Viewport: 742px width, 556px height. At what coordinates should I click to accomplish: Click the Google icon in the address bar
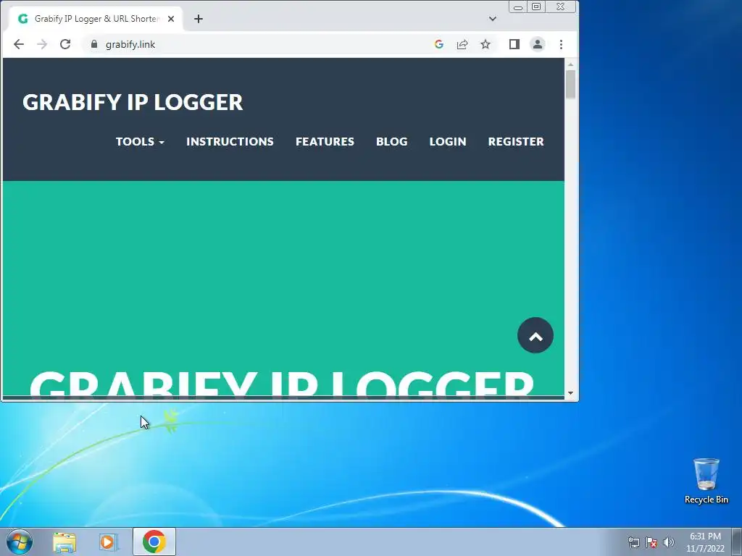click(439, 44)
